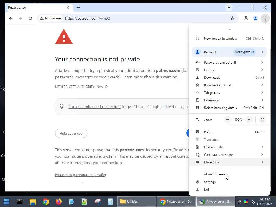Click Proceed to patreon.com (unsafe) link

coord(80,175)
